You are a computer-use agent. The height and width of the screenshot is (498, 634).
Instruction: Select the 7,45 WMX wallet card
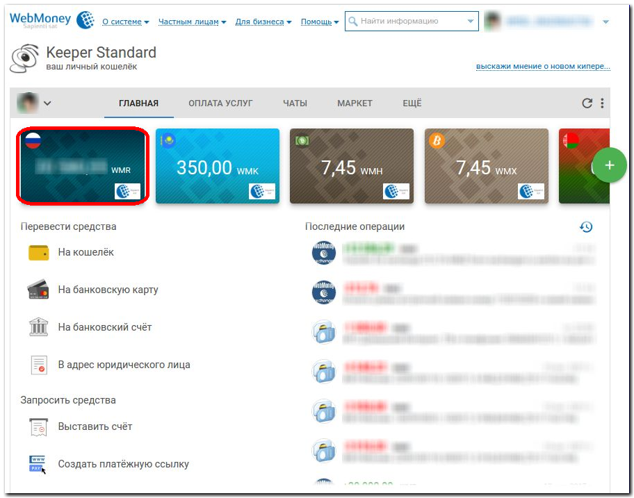(487, 165)
